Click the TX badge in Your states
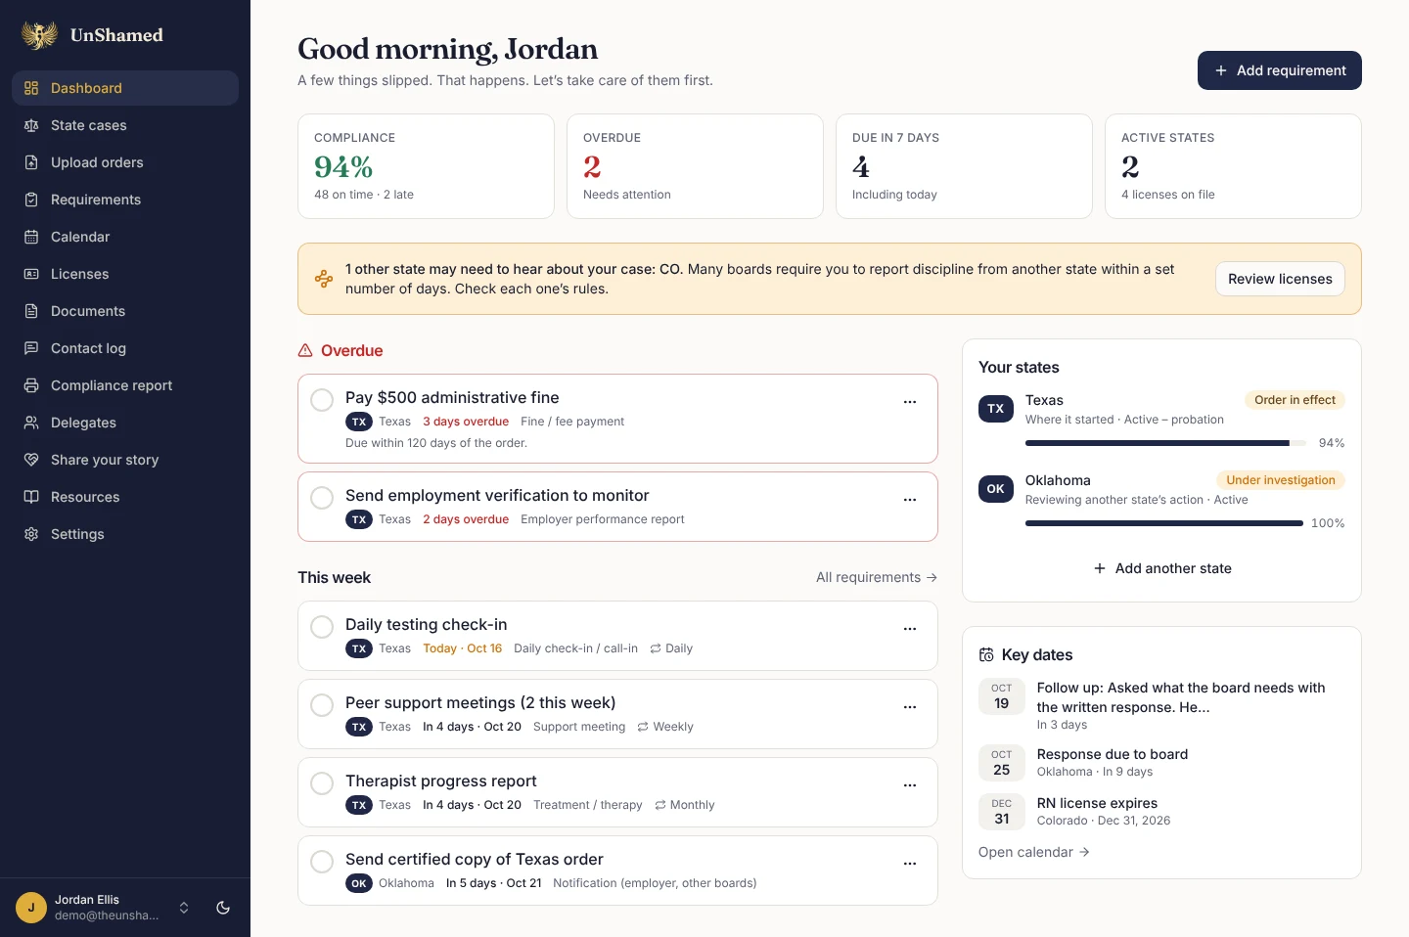Image resolution: width=1409 pixels, height=937 pixels. [x=996, y=409]
